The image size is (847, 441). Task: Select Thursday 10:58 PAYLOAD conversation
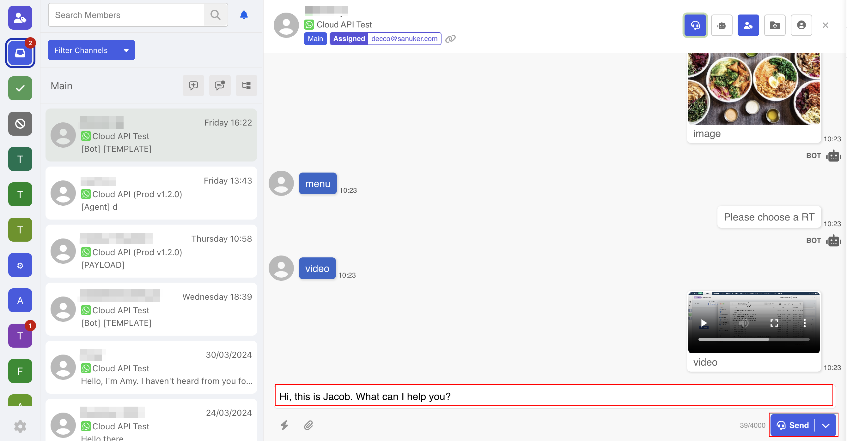(x=151, y=251)
